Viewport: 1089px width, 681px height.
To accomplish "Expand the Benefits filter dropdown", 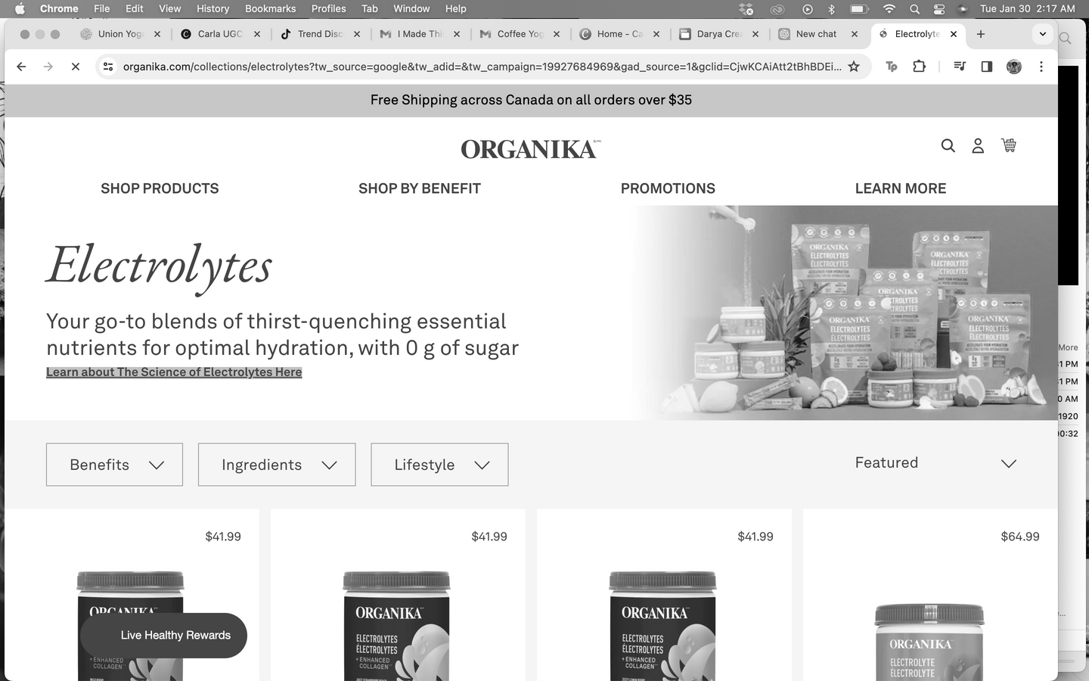I will point(114,465).
